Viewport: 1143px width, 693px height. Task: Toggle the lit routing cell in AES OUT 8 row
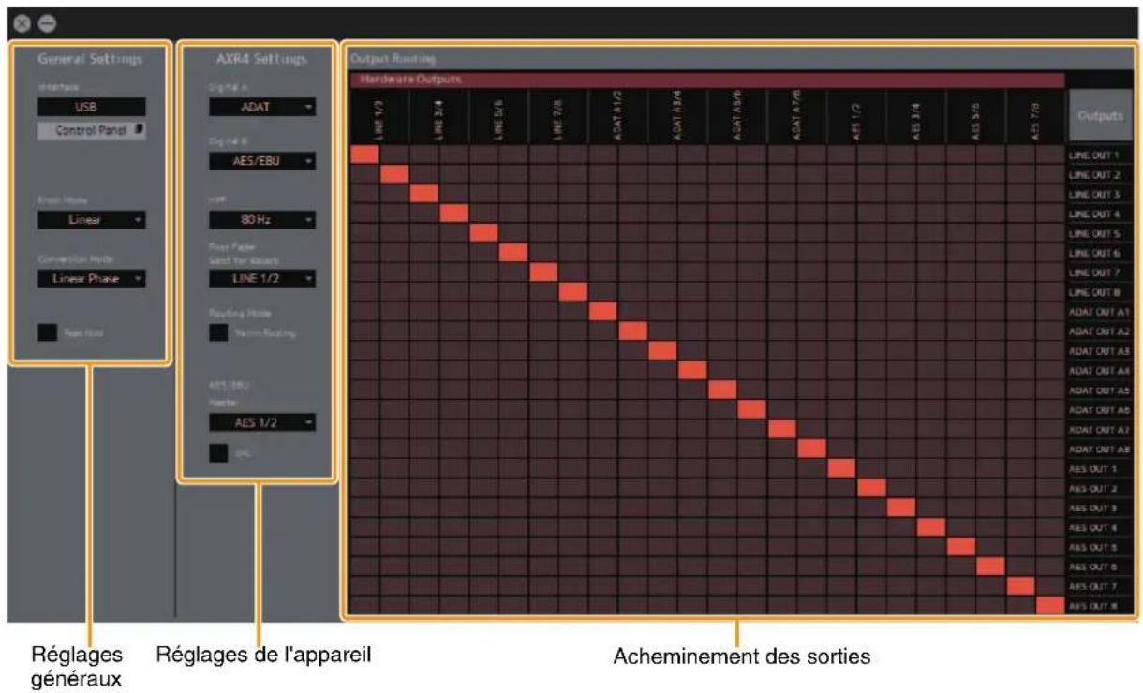click(x=1050, y=606)
